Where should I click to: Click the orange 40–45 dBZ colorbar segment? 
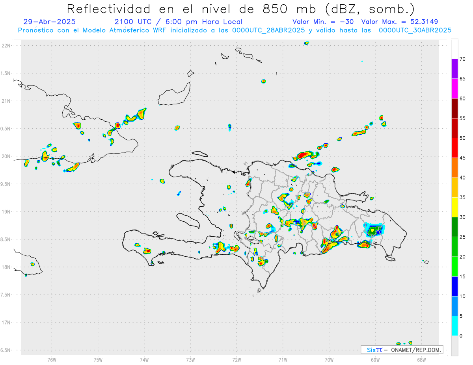click(454, 168)
